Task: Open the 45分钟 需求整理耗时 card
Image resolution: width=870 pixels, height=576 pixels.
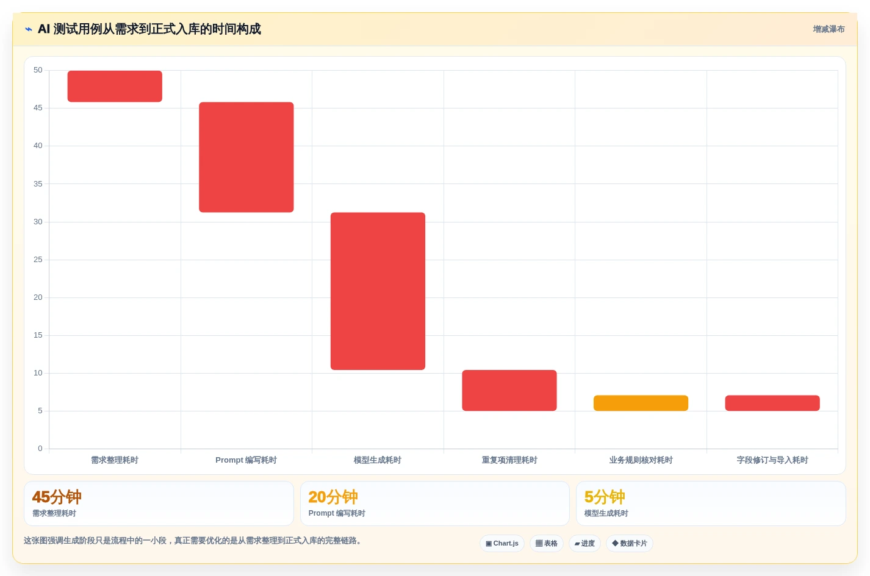Action: tap(159, 503)
